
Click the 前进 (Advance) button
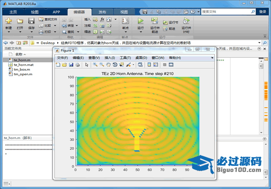(x=169, y=29)
